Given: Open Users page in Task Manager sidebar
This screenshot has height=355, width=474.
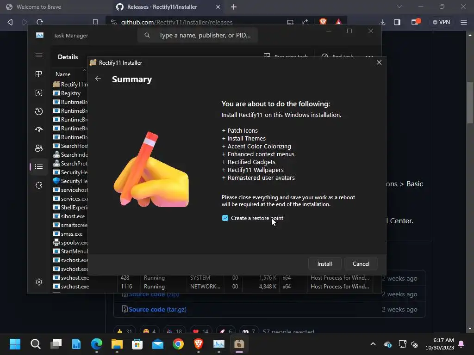Looking at the screenshot, I should [x=39, y=148].
